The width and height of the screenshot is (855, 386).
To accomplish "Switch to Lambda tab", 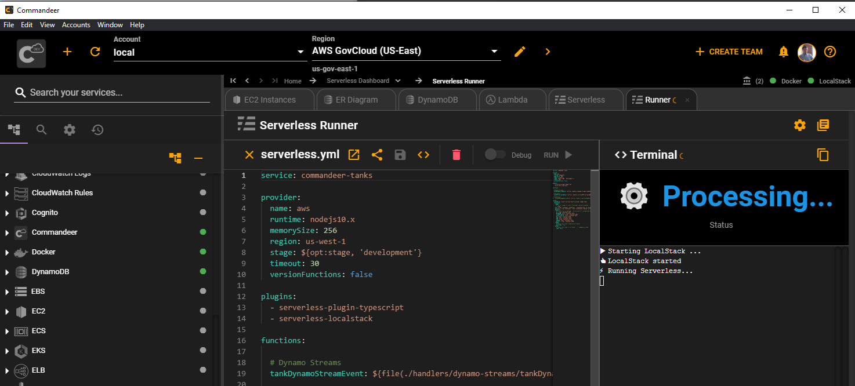I will click(512, 100).
